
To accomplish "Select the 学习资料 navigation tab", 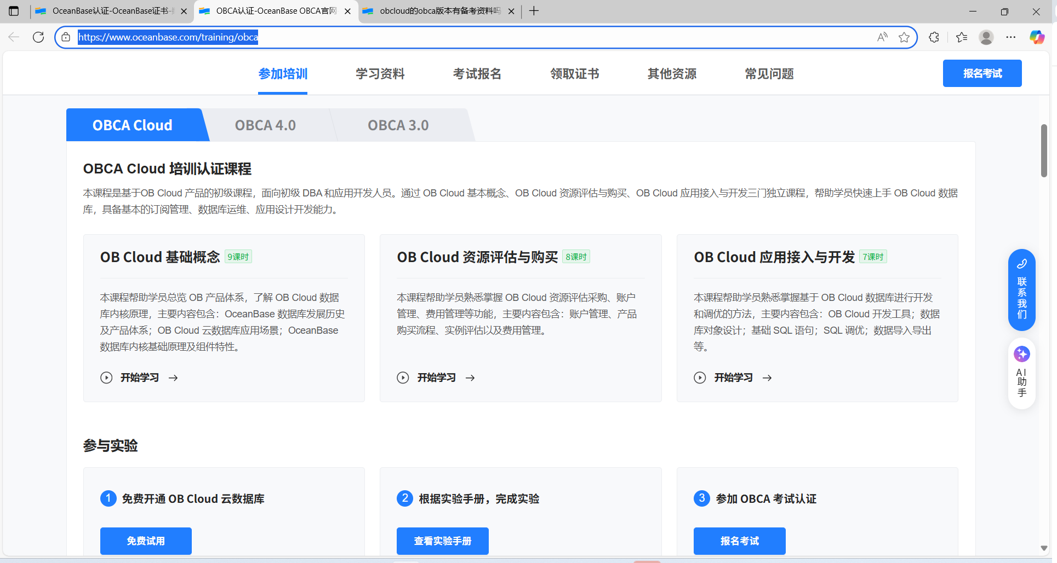I will click(380, 74).
